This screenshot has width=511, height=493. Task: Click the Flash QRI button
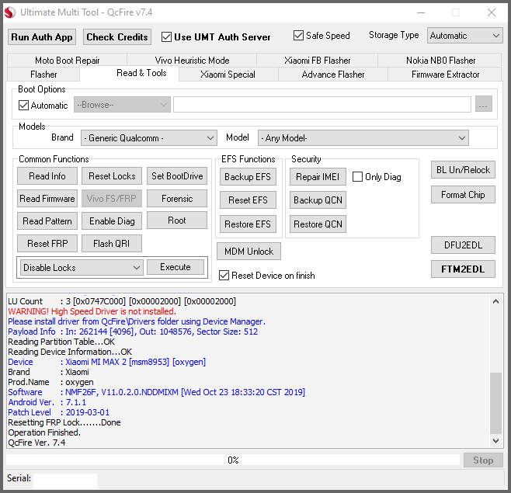coord(112,244)
